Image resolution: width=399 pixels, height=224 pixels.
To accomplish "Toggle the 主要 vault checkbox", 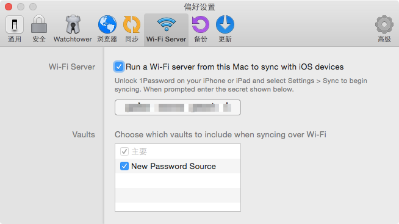I will click(x=124, y=151).
